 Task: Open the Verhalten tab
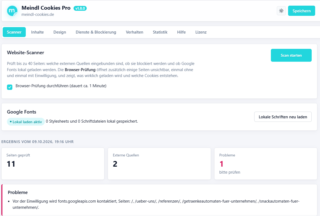(x=134, y=32)
